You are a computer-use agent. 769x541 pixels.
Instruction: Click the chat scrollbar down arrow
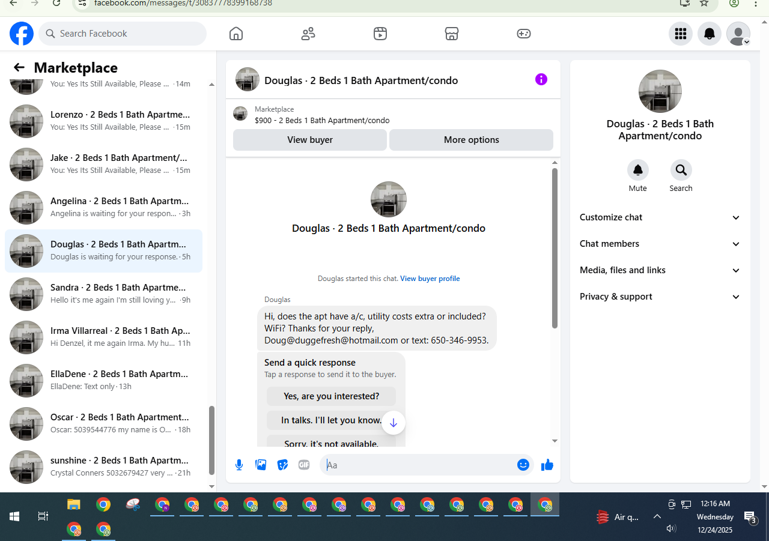(x=555, y=441)
